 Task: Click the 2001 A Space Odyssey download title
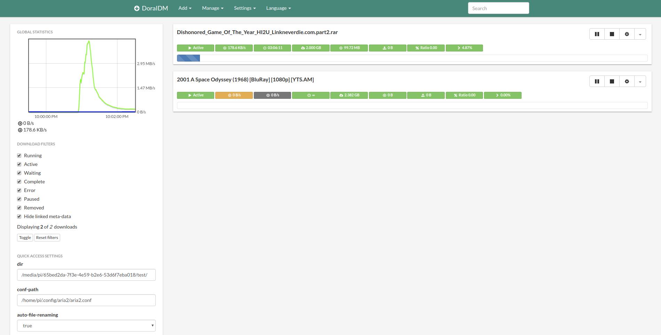(x=245, y=79)
